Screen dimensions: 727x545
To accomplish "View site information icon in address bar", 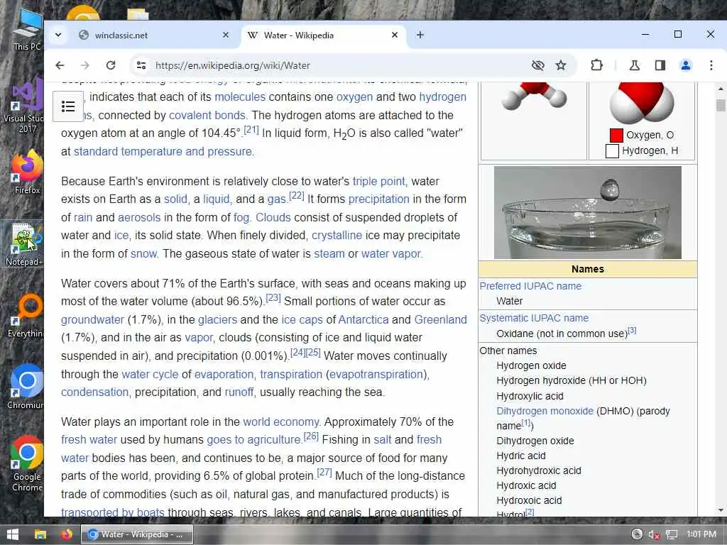I will [x=141, y=65].
